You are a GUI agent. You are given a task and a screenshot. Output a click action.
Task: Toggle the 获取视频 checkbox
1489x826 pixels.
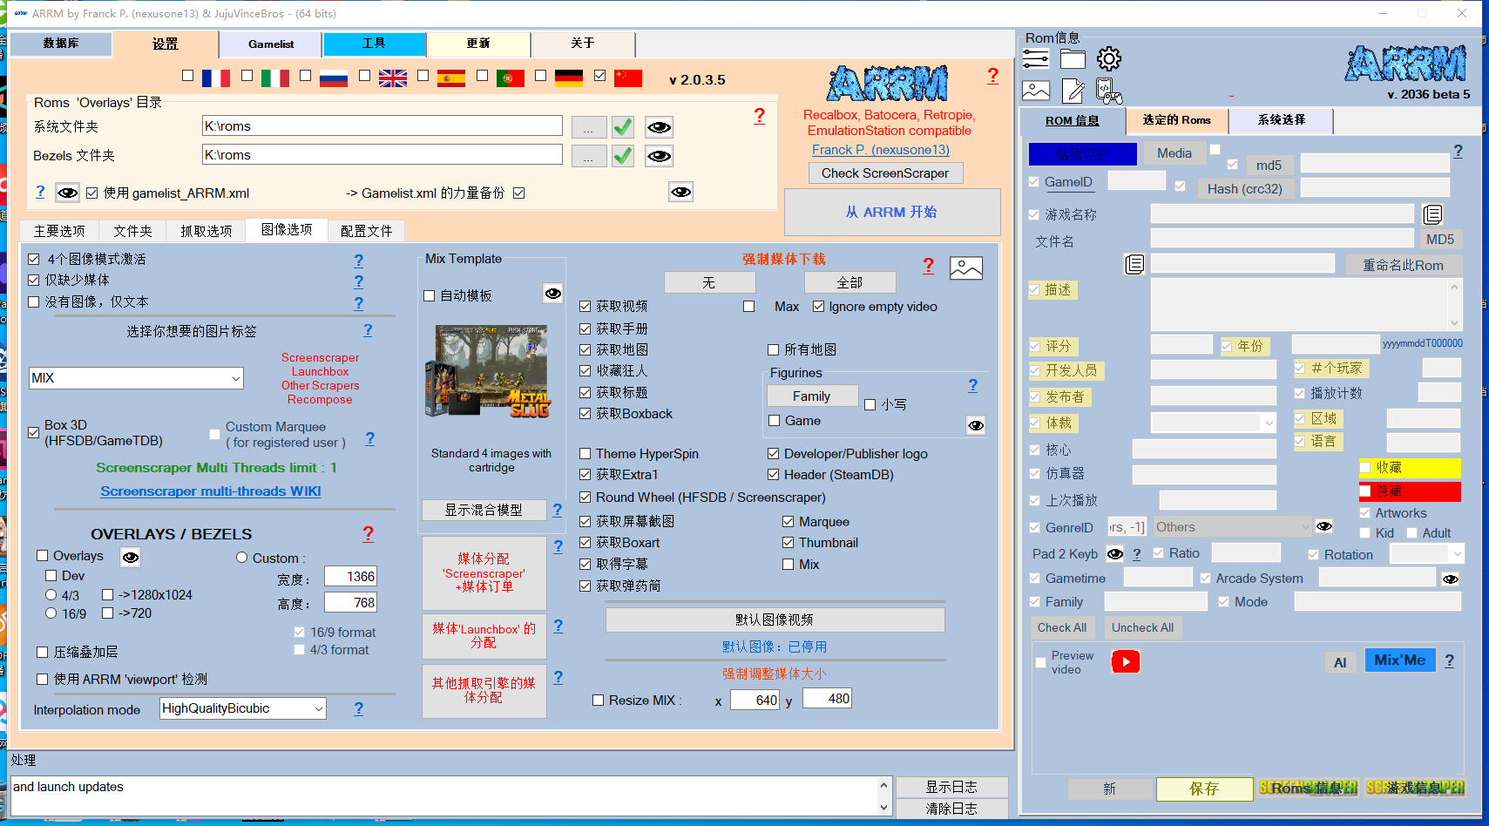point(585,307)
